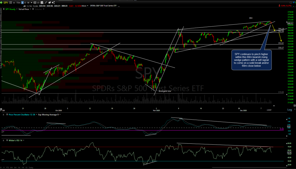296x169 pixels.
Task: Switch to the Weekly 'W' timeframe
Action: 28,3
